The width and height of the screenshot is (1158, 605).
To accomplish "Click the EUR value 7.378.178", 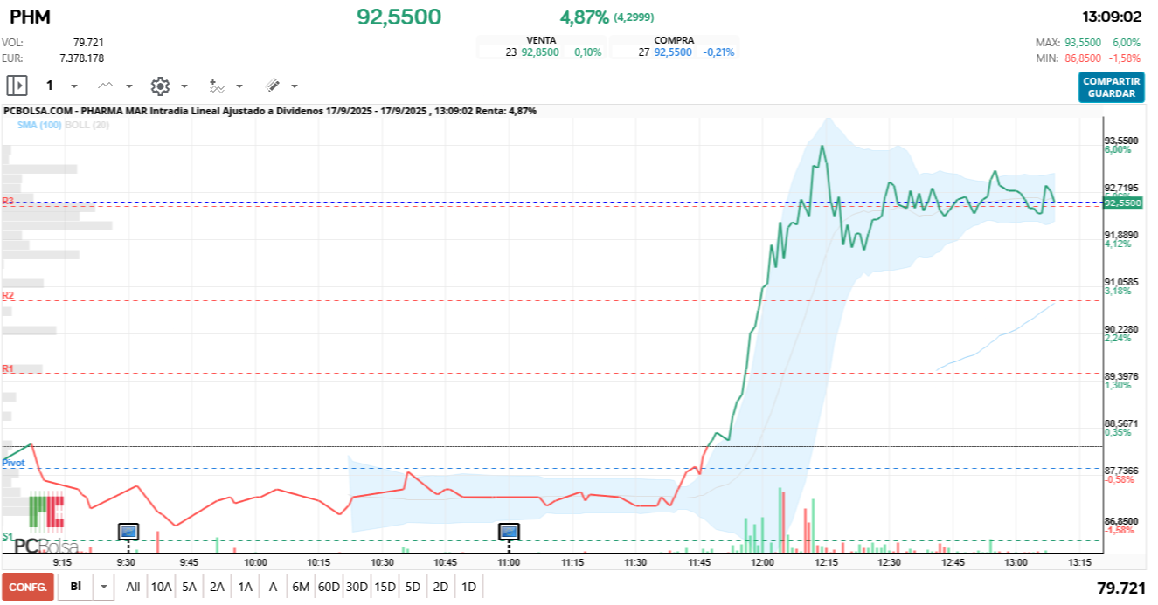I will (81, 58).
